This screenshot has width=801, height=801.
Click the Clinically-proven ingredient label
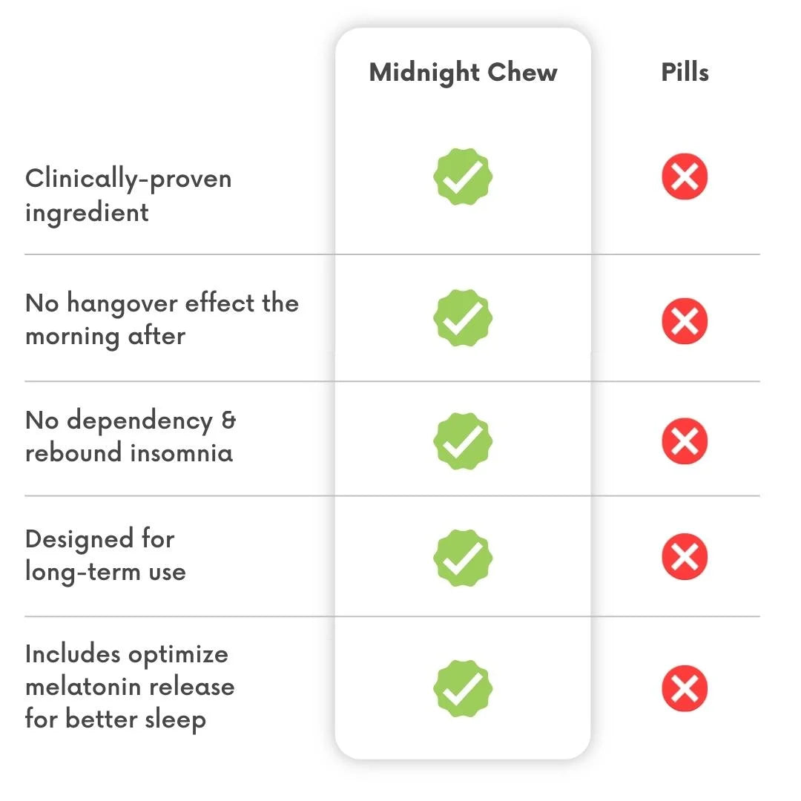click(x=128, y=195)
